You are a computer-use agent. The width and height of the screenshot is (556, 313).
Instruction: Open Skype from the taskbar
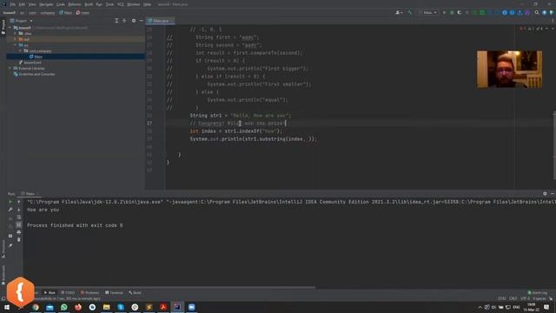[121, 307]
